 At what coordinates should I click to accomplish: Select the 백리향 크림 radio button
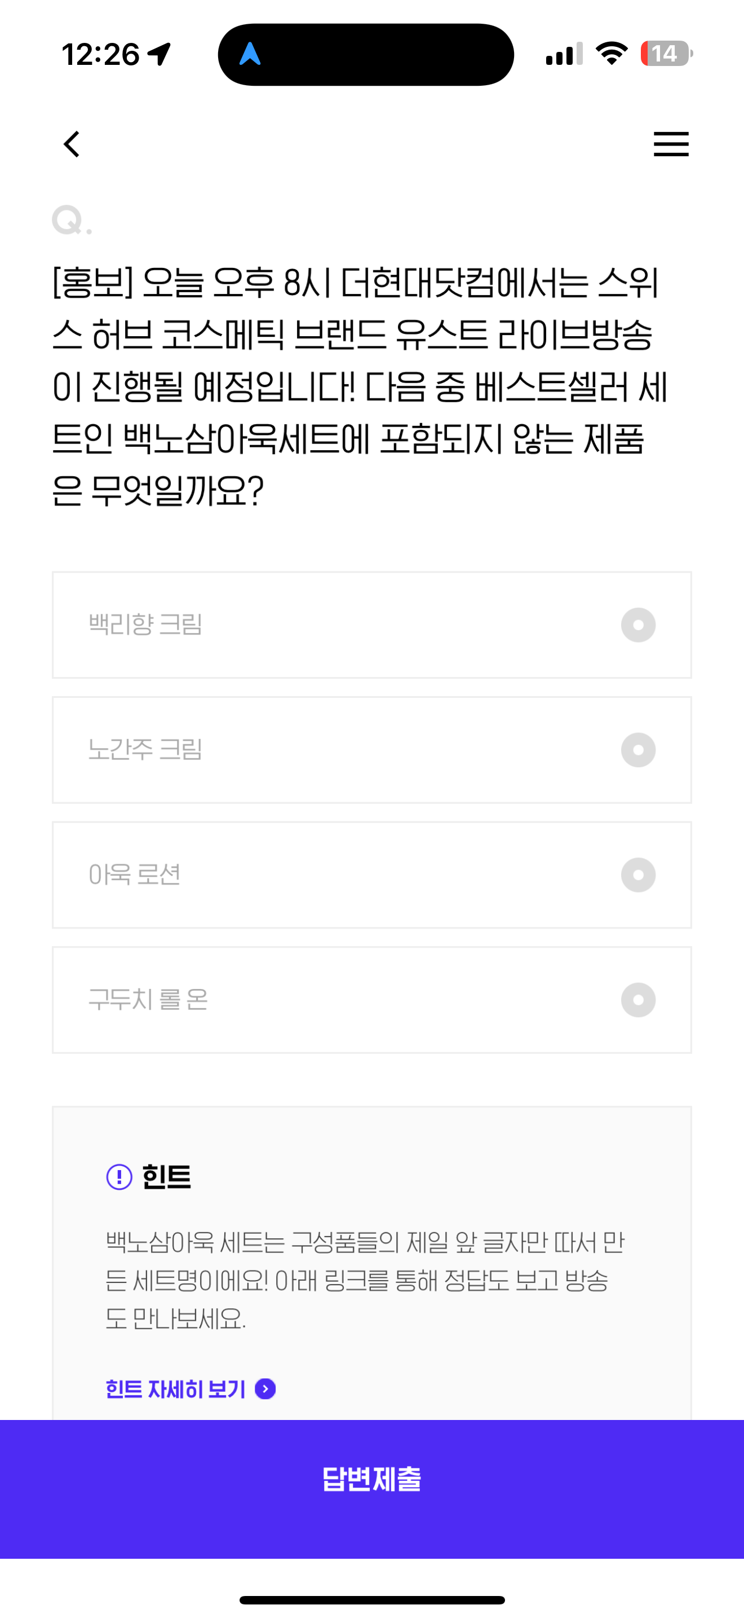(638, 625)
